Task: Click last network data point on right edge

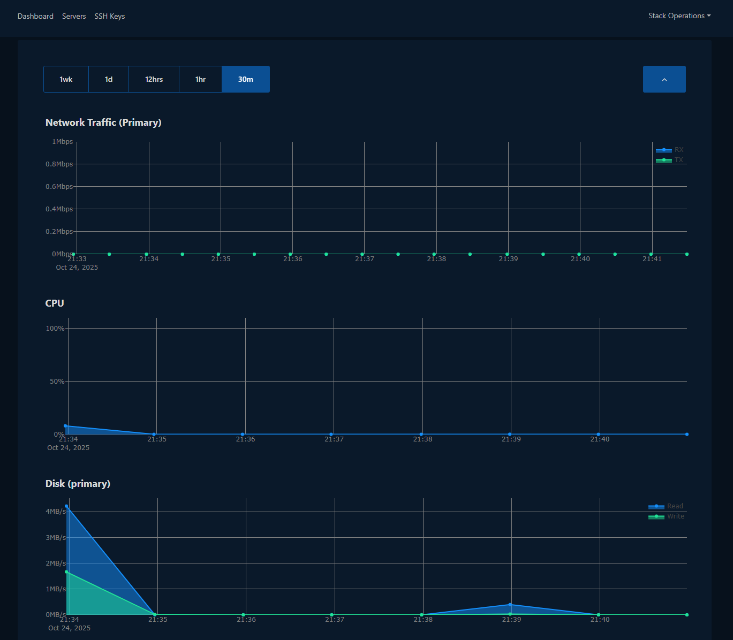Action: [x=687, y=254]
